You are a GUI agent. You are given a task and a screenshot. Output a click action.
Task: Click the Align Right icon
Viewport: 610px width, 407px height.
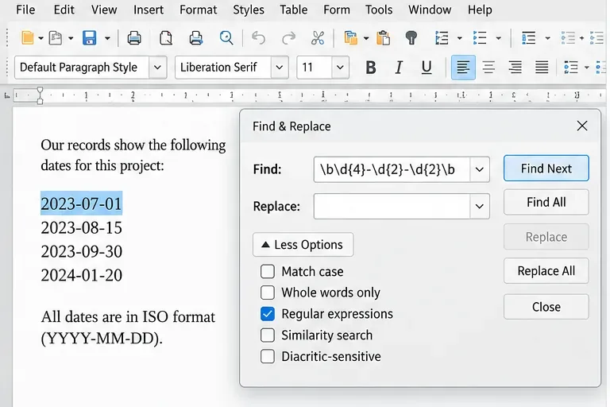(x=515, y=68)
